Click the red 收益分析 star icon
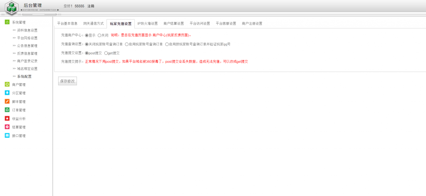 pyautogui.click(x=7, y=119)
